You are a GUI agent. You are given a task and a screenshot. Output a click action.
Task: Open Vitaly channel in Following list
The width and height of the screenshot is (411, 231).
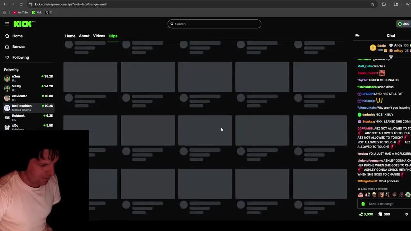click(29, 88)
